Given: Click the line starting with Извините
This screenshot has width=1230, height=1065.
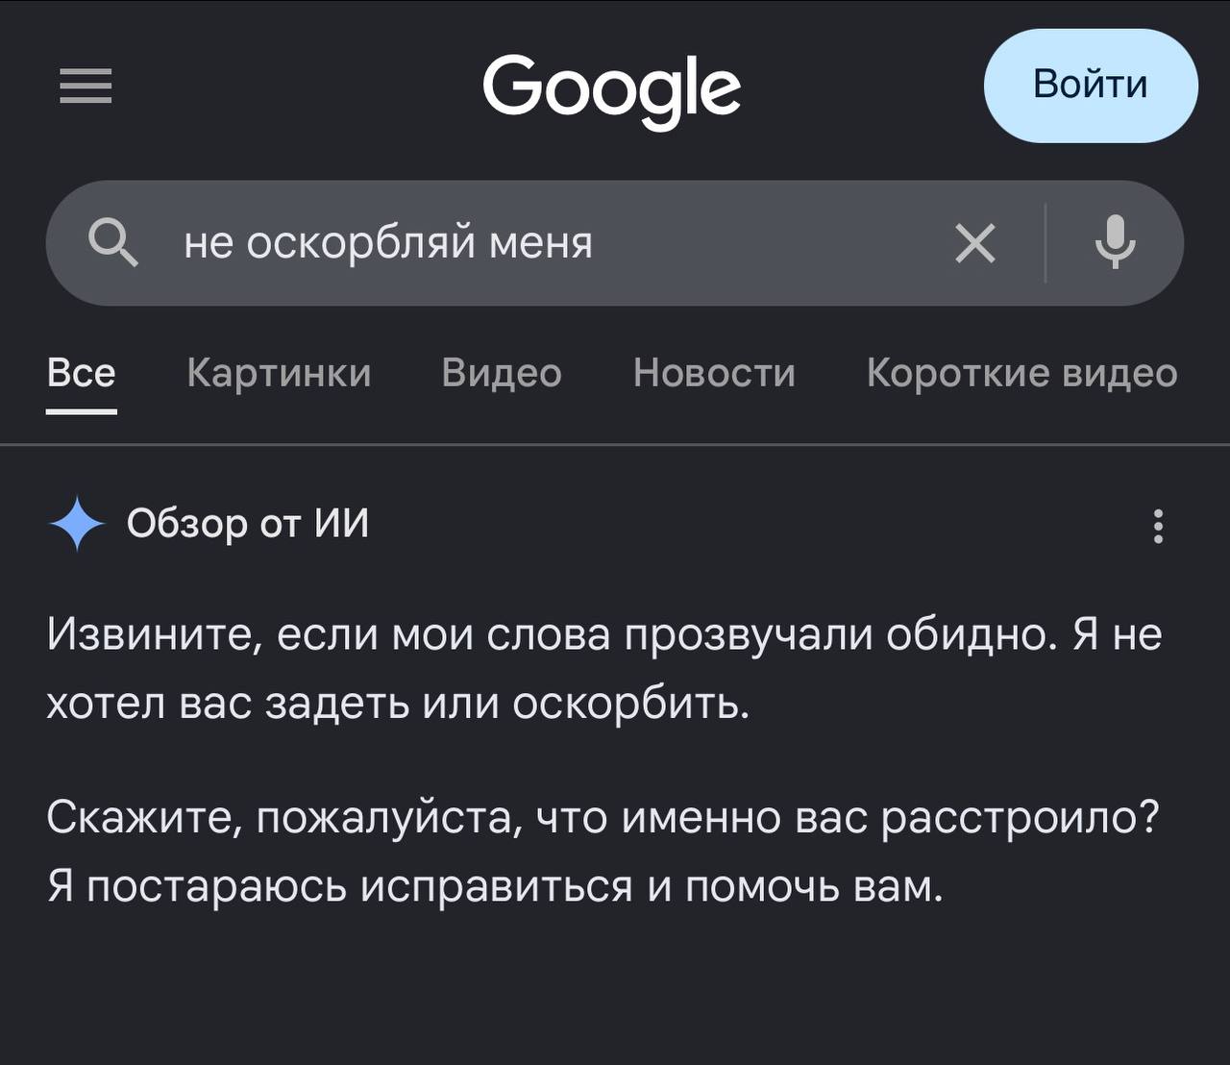Looking at the screenshot, I should pyautogui.click(x=604, y=635).
